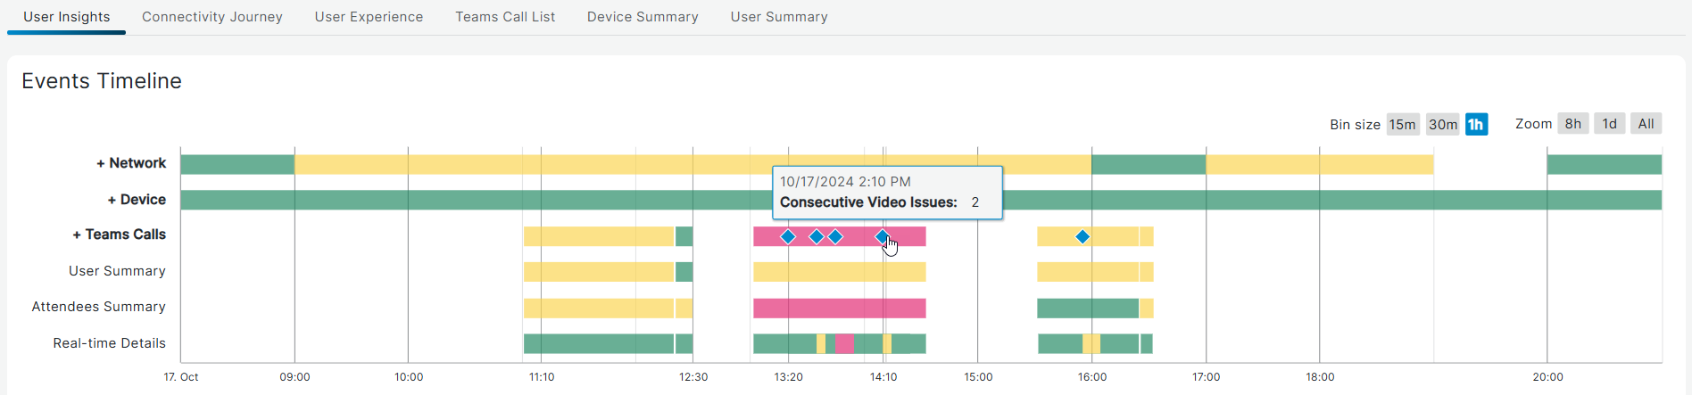Screen dimensions: 1692x395
Task: Click the pink segment in Real-time Details
Action: tap(844, 344)
